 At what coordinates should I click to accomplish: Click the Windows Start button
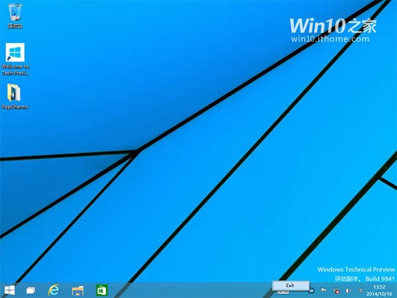click(11, 290)
